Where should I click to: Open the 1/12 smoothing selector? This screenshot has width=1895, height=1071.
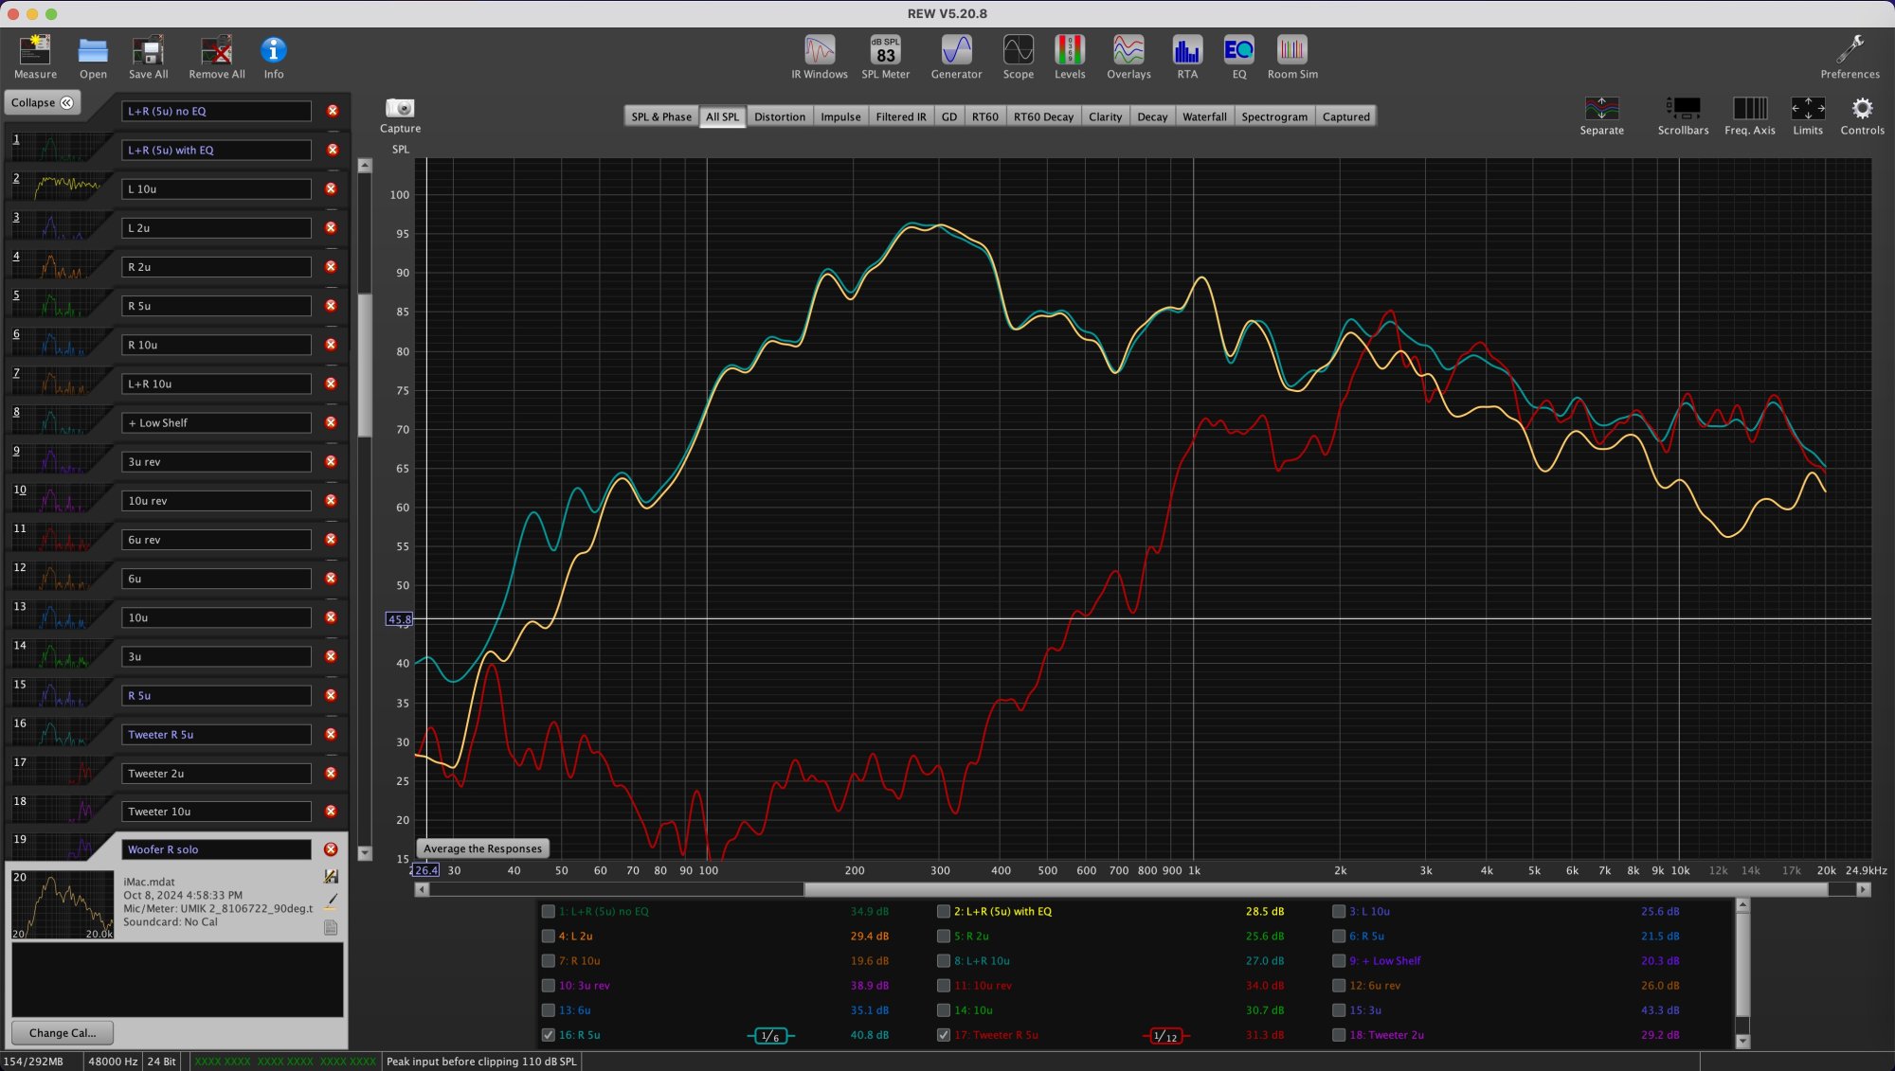(x=1166, y=1036)
